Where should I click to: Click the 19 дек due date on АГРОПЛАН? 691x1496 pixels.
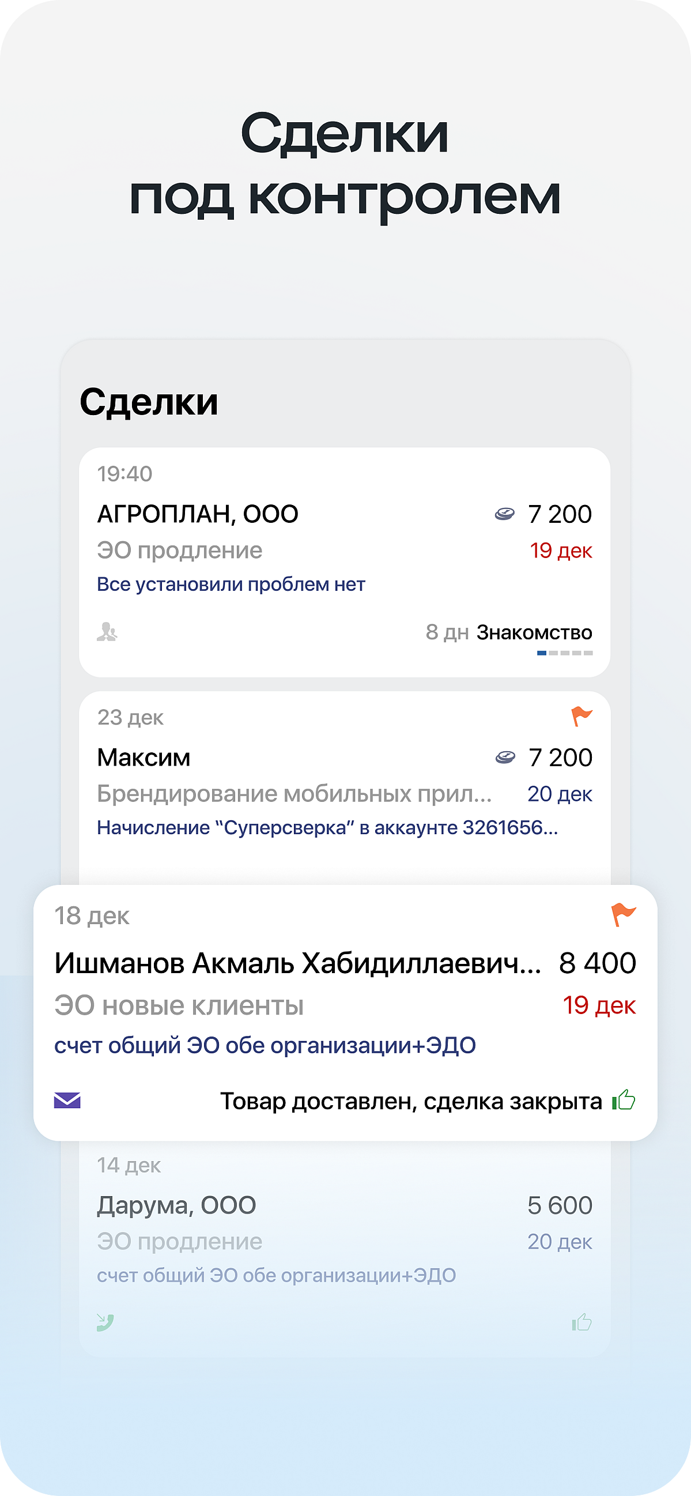tap(560, 551)
